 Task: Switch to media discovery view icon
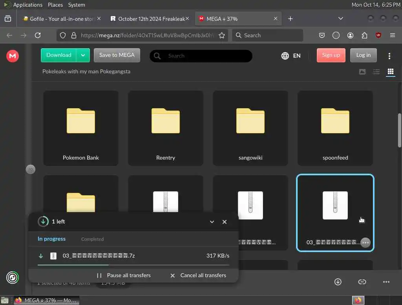pyautogui.click(x=362, y=72)
